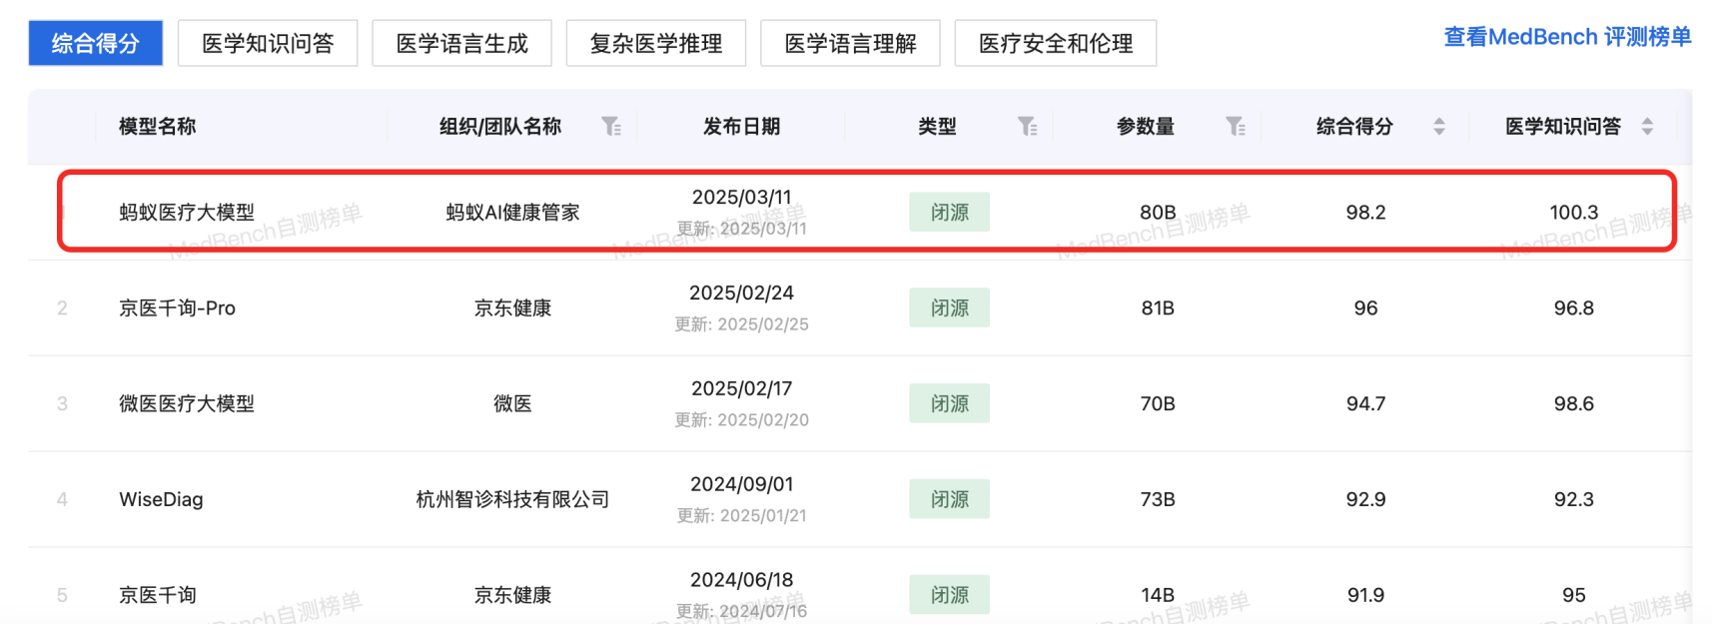Click 闭源 tag in 蚂蚁医疗大模型 row
Image resolution: width=1712 pixels, height=624 pixels.
949,212
